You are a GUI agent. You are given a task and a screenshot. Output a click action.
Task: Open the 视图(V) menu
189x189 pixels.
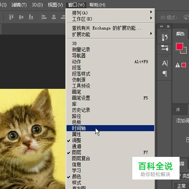[55, 5]
